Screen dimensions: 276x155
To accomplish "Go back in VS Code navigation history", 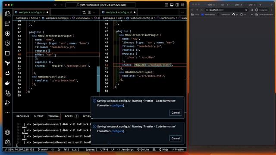I will [x=56, y=5].
